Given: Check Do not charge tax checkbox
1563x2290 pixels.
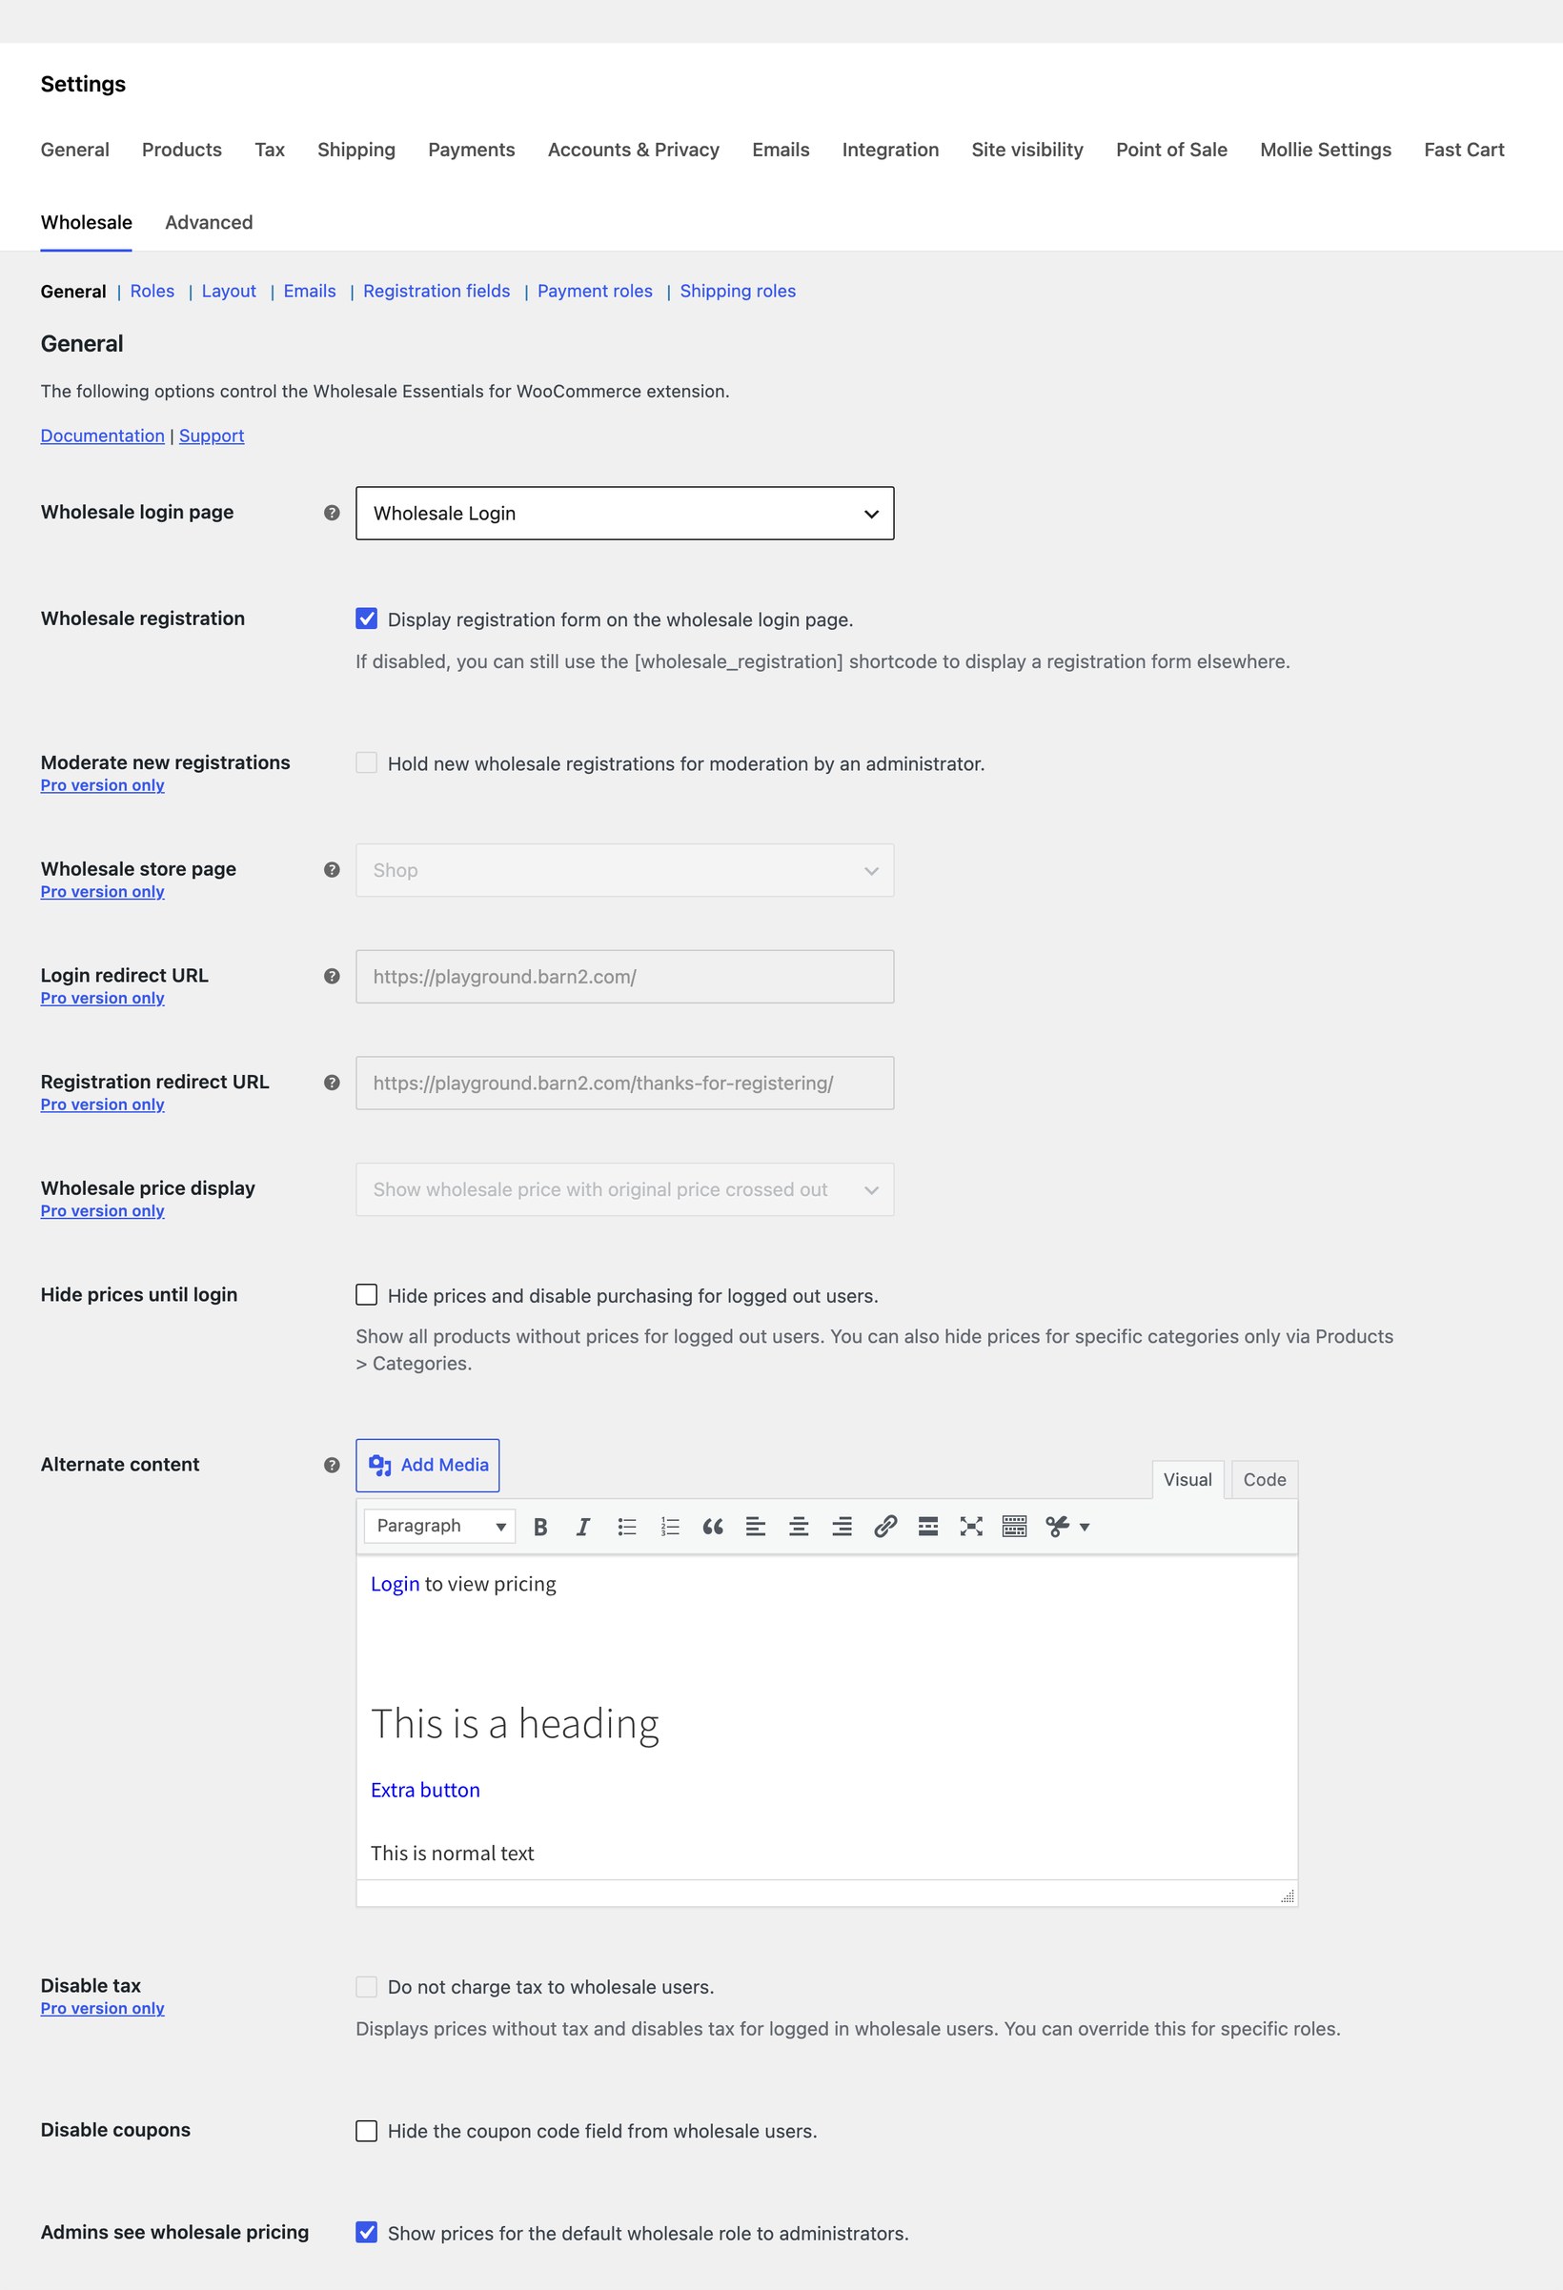Looking at the screenshot, I should (x=367, y=1987).
